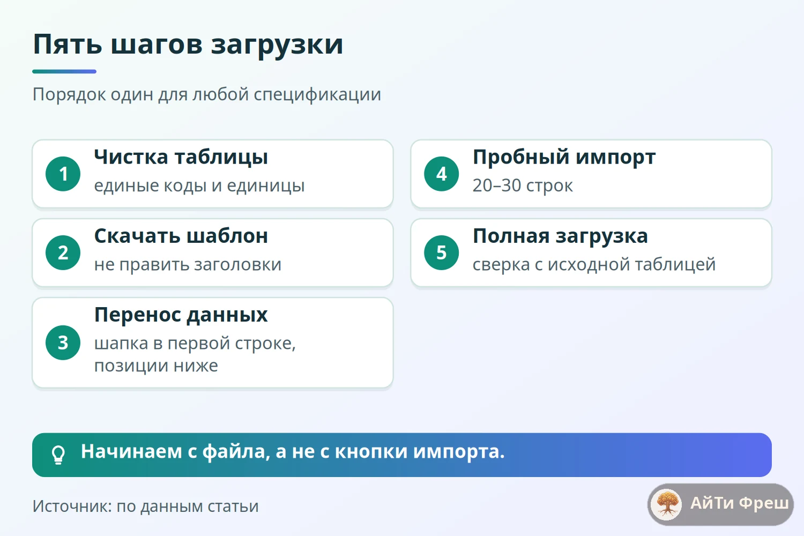804x536 pixels.
Task: Click the subtitle Порядок один для любой спецификации
Action: tap(207, 94)
